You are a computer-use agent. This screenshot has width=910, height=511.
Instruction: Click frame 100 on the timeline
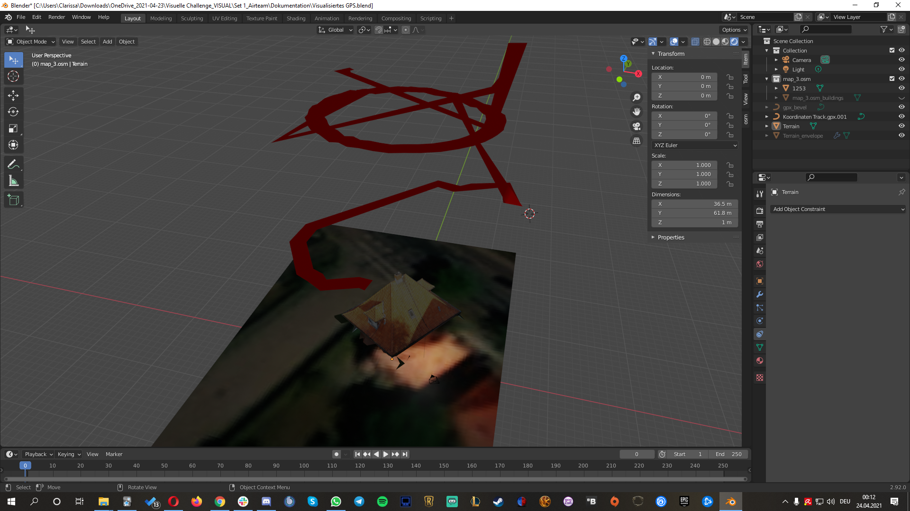click(304, 466)
